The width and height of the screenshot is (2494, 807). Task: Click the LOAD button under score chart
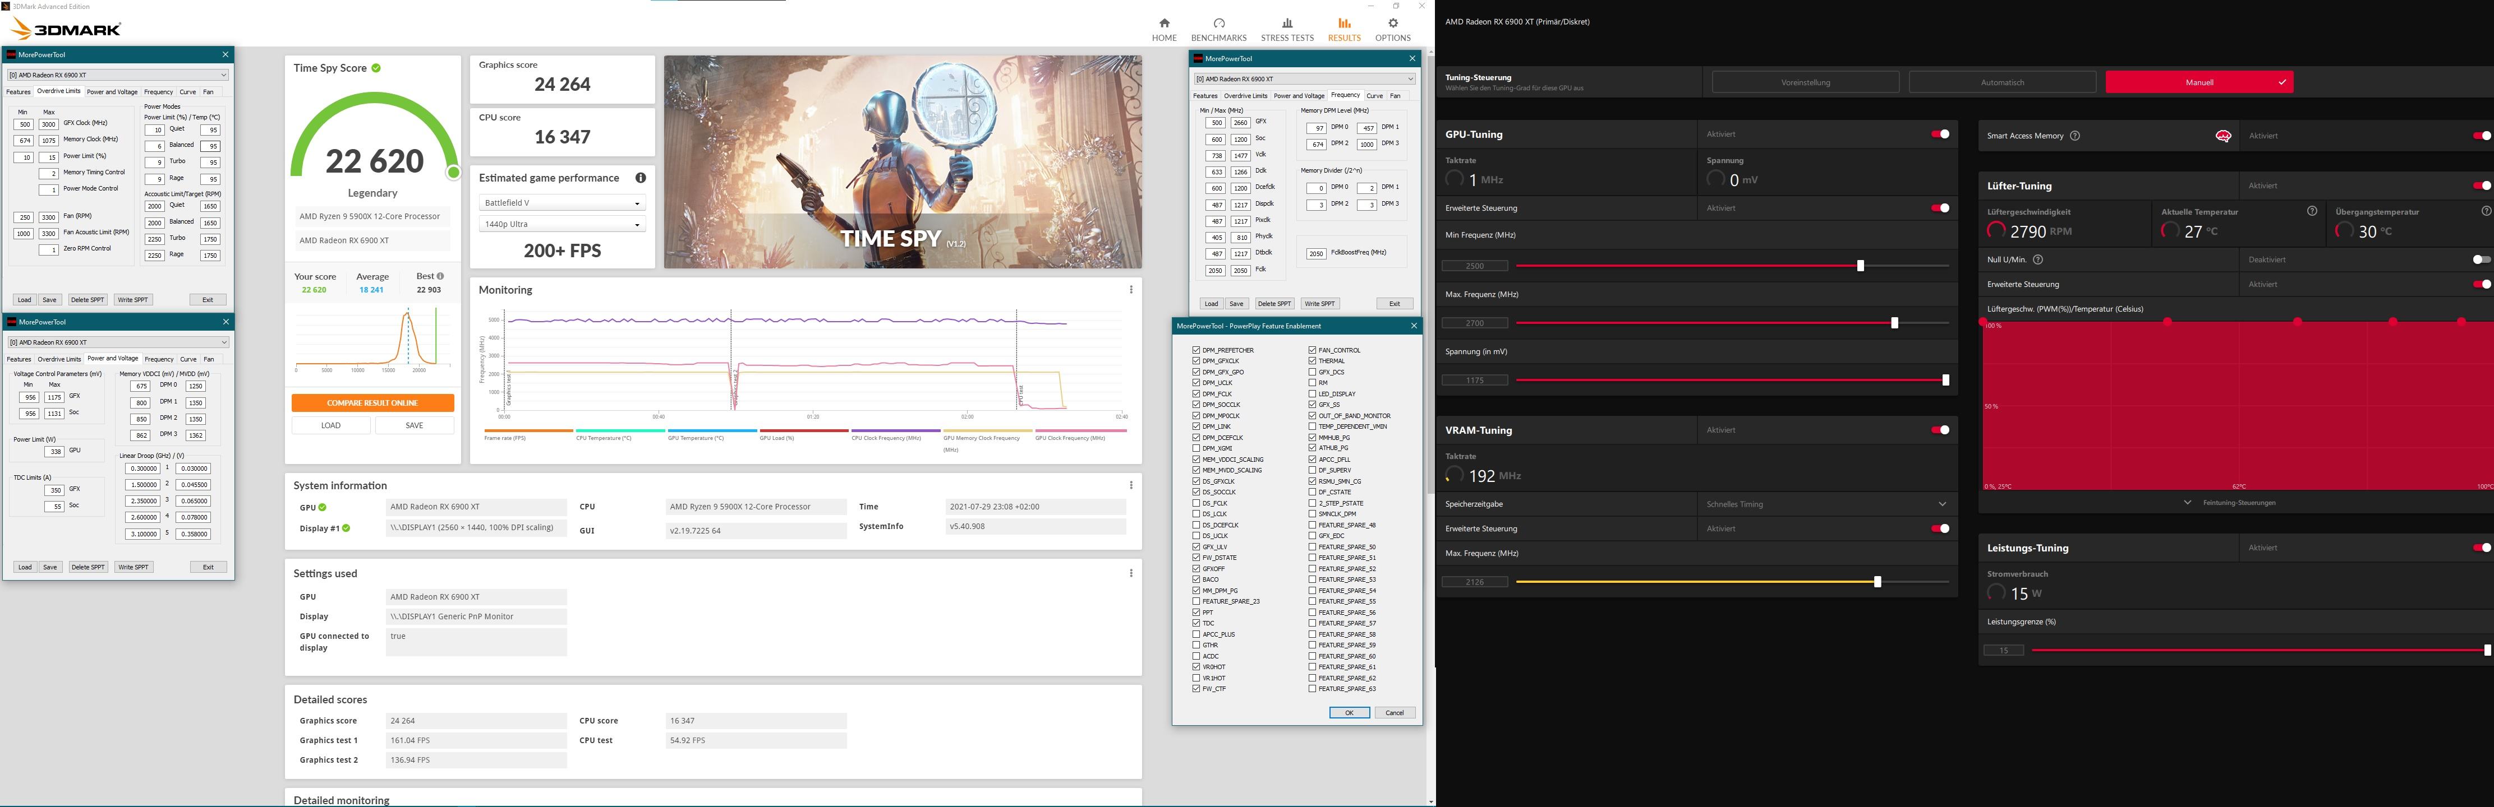[331, 426]
